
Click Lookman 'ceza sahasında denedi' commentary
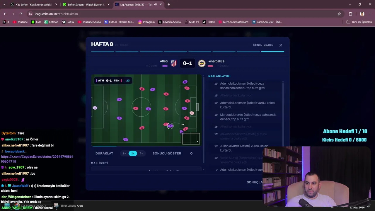pos(243,86)
